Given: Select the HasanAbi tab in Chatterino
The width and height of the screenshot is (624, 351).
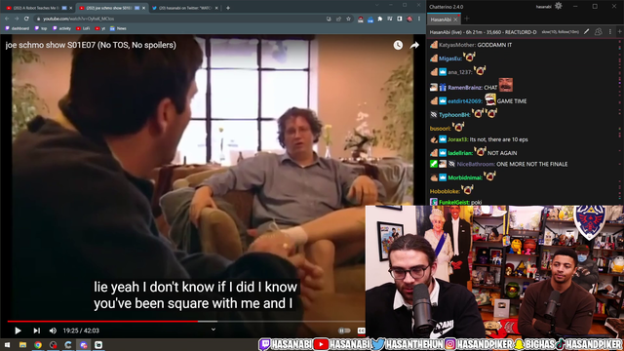Looking at the screenshot, I should click(441, 19).
